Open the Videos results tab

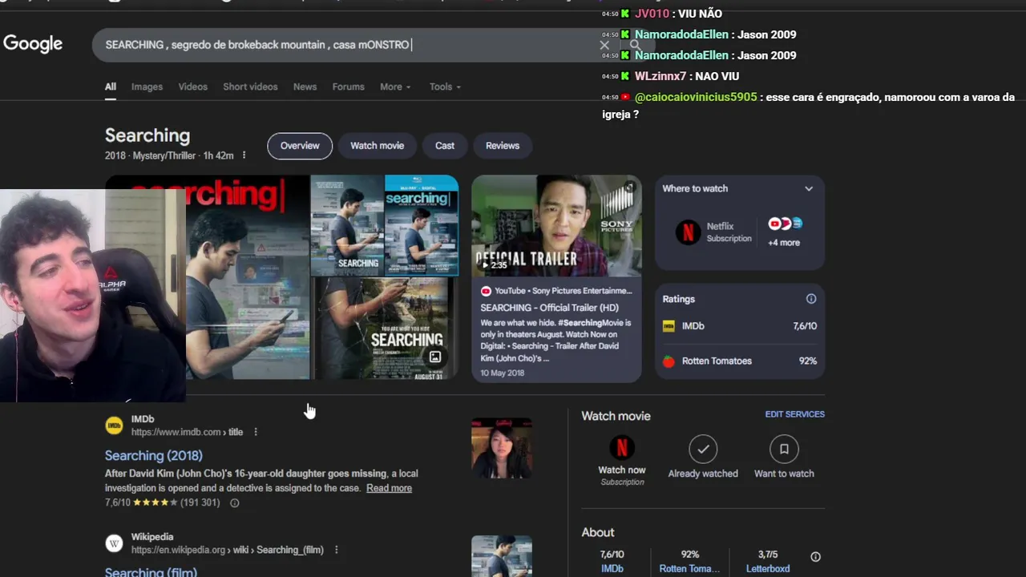pos(192,87)
